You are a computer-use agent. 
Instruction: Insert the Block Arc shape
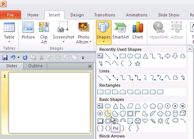click(123, 120)
